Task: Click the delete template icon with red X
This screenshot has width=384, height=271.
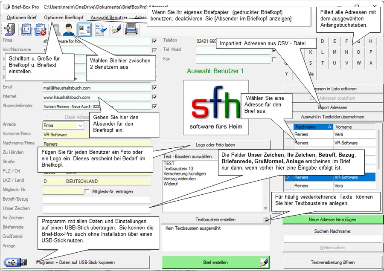Action: (x=41, y=29)
